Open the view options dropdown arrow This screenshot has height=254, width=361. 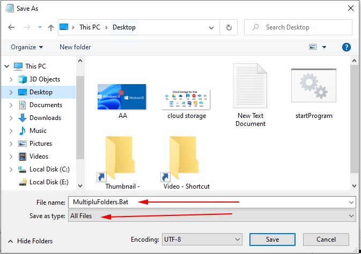pos(324,47)
